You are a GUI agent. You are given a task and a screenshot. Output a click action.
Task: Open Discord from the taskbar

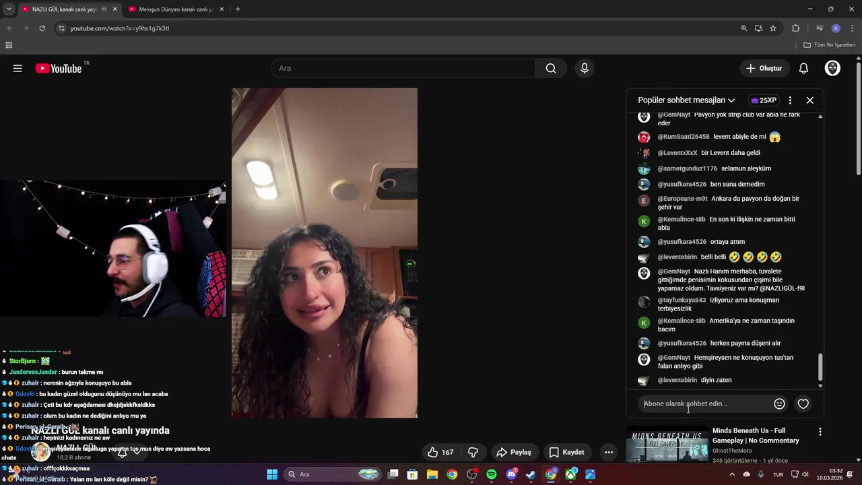coord(511,474)
